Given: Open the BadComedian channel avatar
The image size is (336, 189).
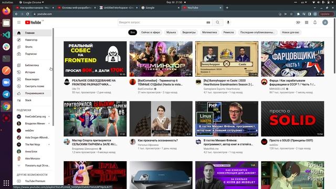Looking at the screenshot, I should click(133, 82).
